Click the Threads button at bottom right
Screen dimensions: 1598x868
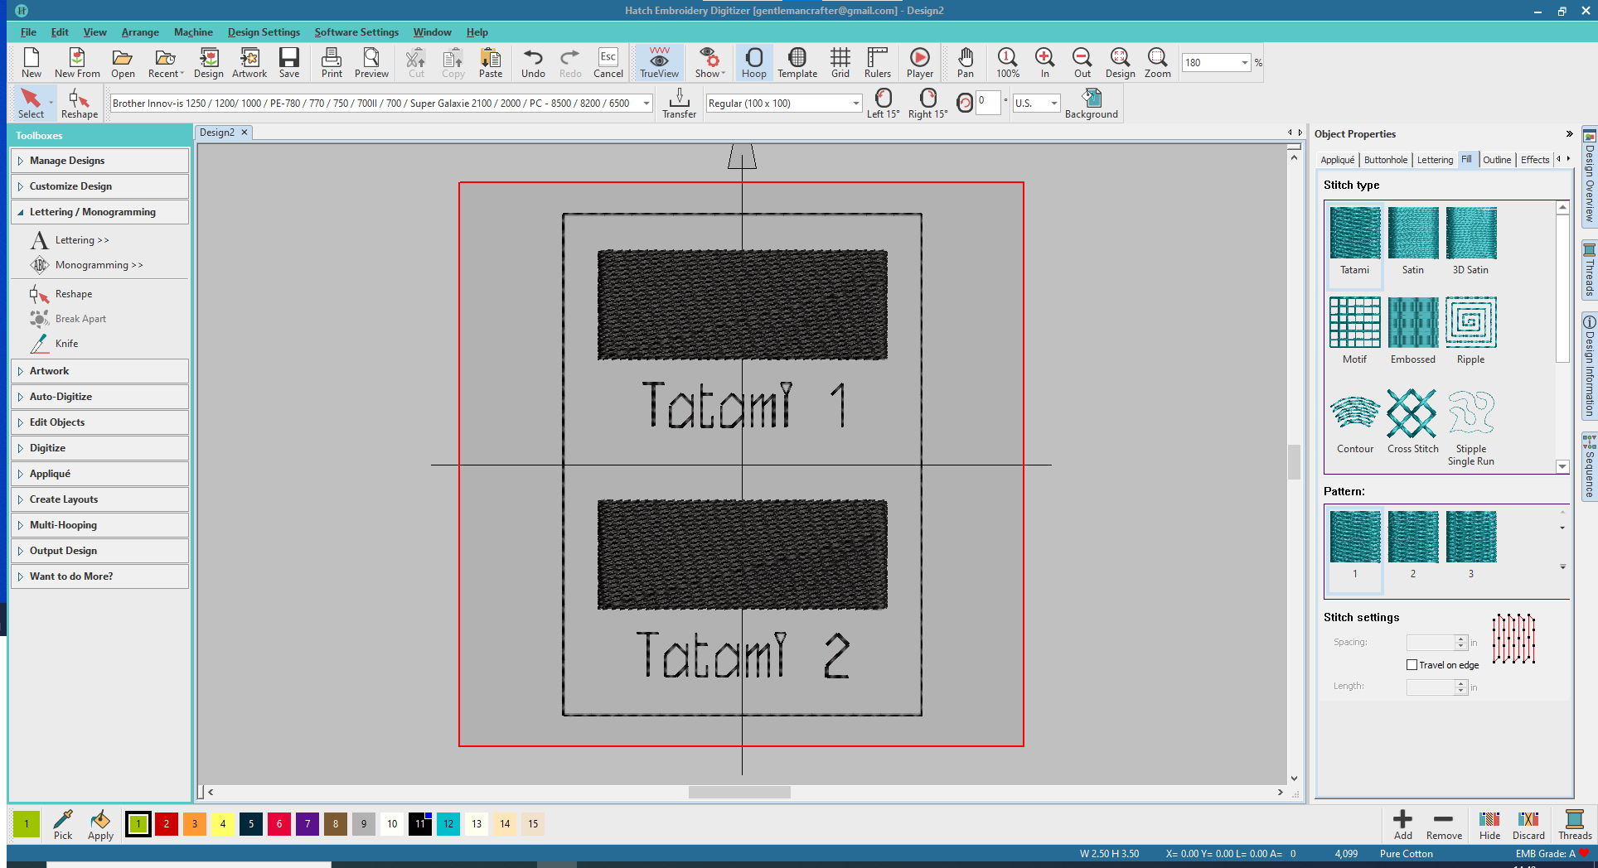coord(1574,824)
